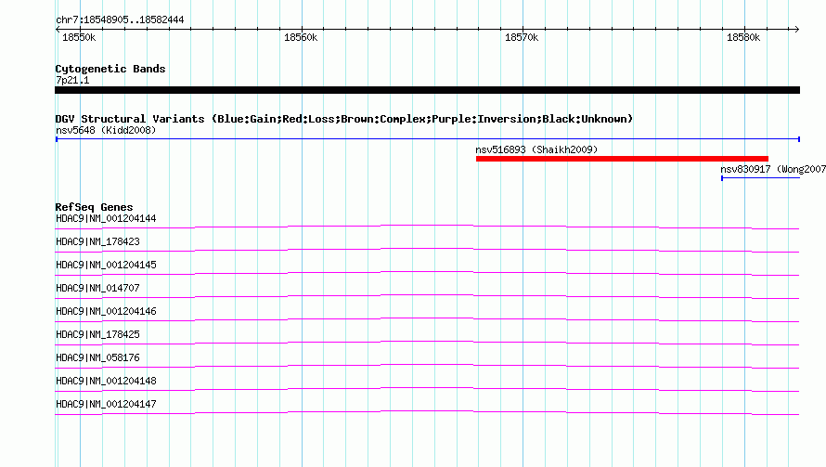This screenshot has width=826, height=467.
Task: Open the nsv830917 (Wong2007) variant label
Action: 773,169
